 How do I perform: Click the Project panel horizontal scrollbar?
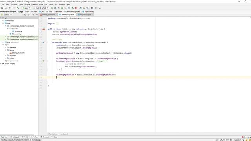point(17,135)
